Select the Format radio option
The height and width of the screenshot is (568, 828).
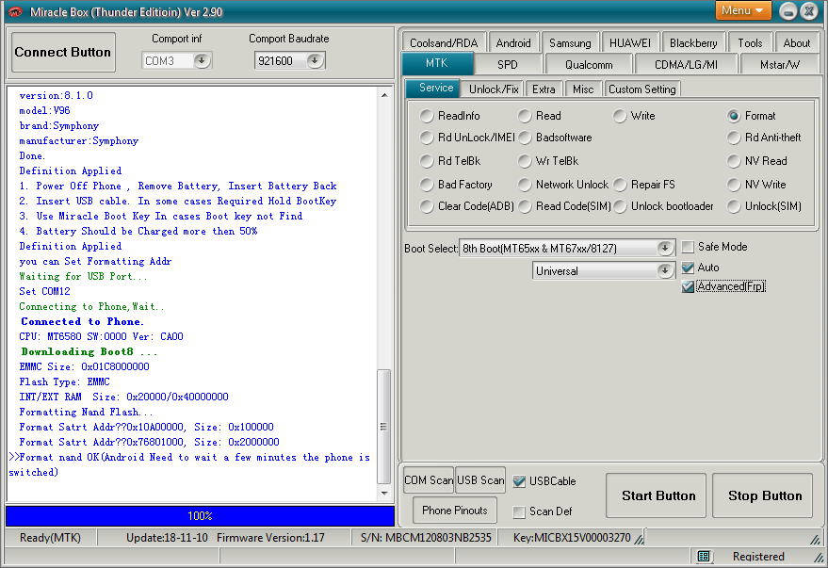(734, 116)
